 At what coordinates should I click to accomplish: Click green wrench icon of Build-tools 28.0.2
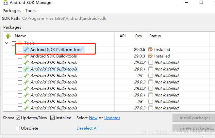[x=26, y=89]
